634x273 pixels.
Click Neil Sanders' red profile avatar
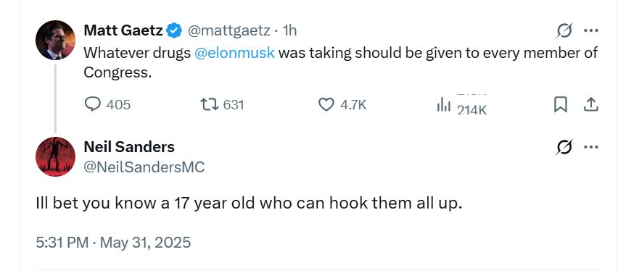(x=55, y=156)
